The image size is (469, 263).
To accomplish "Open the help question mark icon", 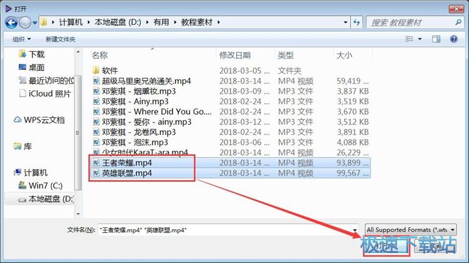I will pos(454,39).
